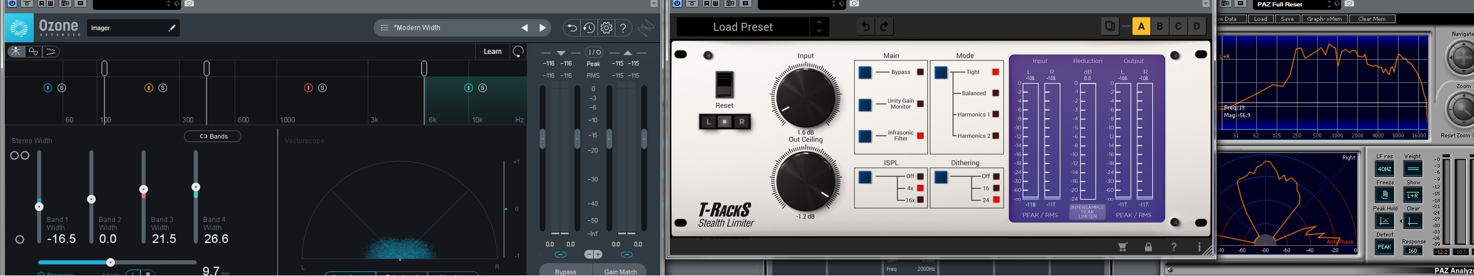Viewport: 1474px width, 276px height.
Task: Select T-RackS preset slot C
Action: [x=1178, y=27]
